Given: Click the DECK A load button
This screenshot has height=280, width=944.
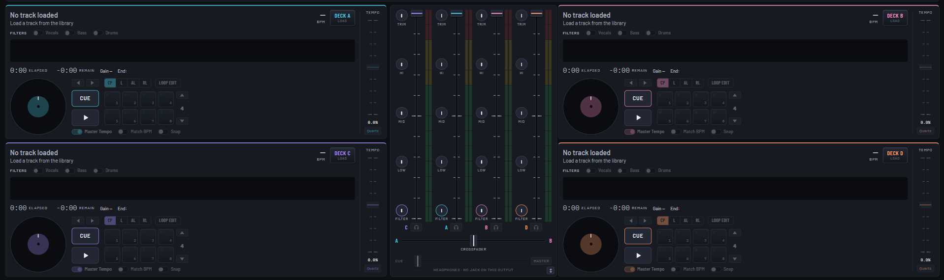Looking at the screenshot, I should tap(342, 18).
